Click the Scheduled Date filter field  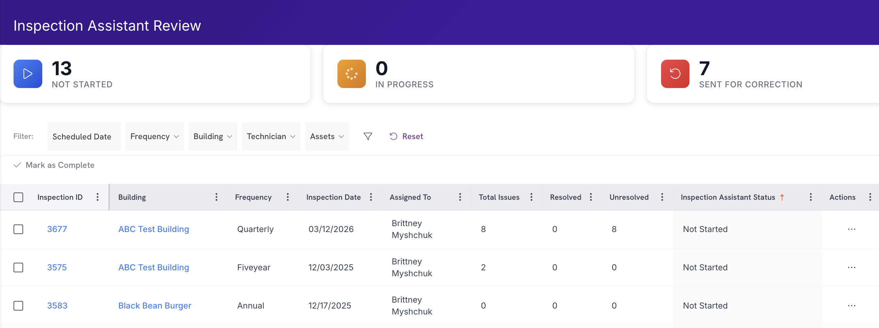(84, 136)
